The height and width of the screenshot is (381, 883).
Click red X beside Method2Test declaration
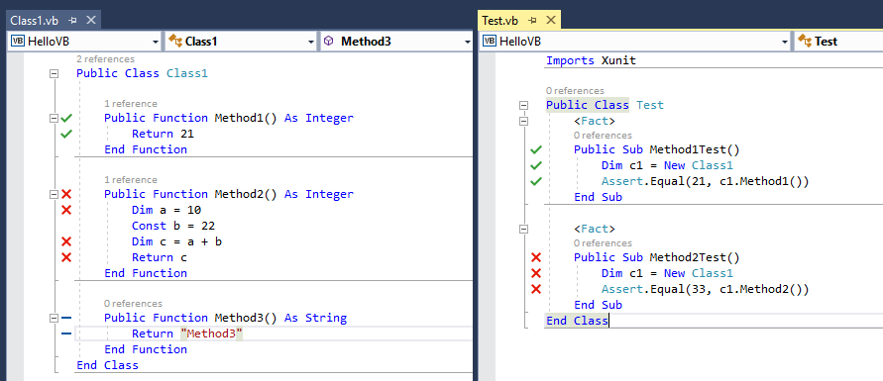pos(536,257)
